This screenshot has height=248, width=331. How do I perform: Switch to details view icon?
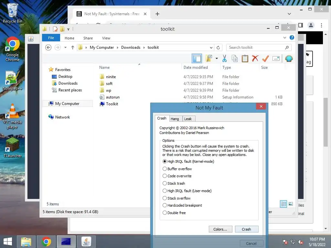[283, 204]
